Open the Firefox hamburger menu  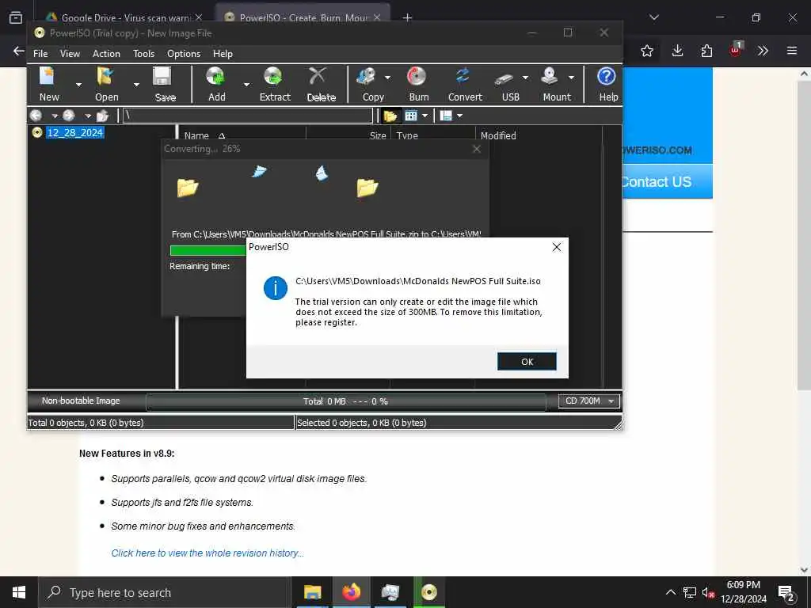point(791,51)
